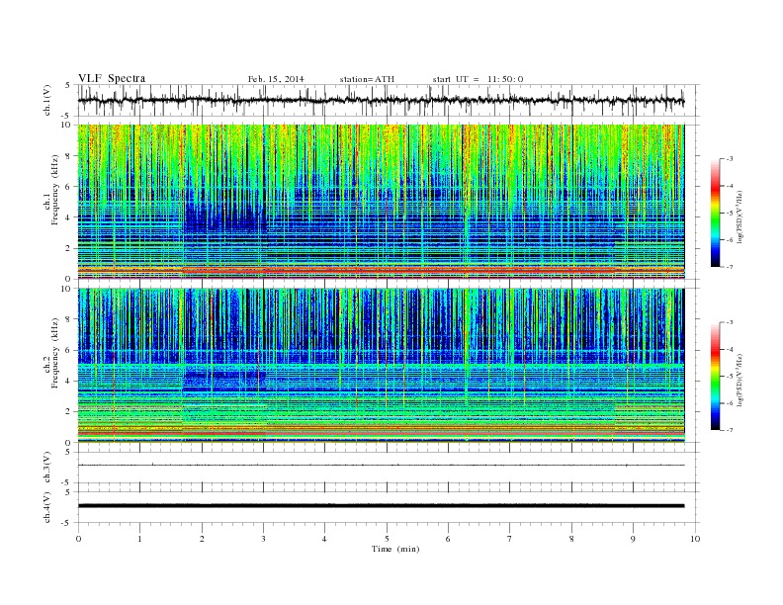Select the ch.1 "Frequency (kHz)" axis label
Screen dimensions: 783x605
click(55, 190)
